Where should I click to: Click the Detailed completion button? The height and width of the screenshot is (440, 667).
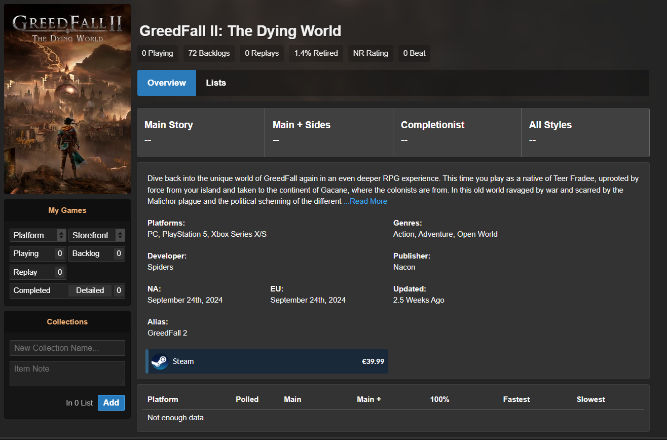point(90,290)
